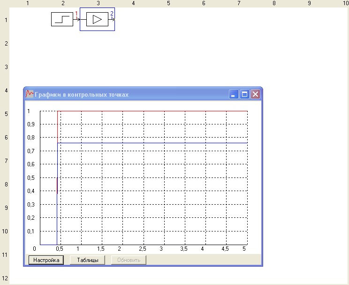Maximize the graphs window

[x=244, y=94]
